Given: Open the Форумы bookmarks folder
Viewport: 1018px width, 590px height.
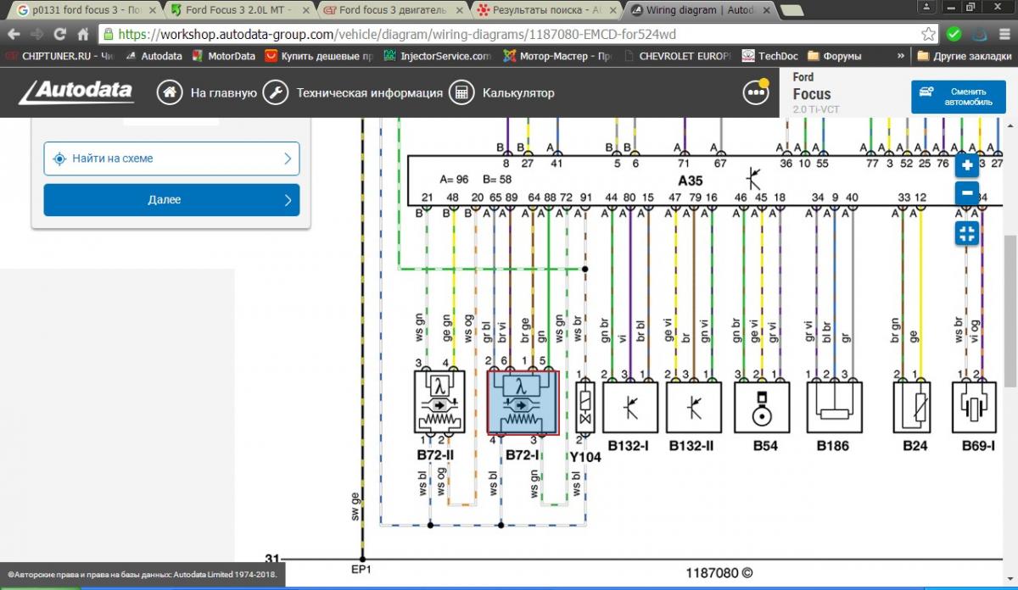Looking at the screenshot, I should click(834, 56).
